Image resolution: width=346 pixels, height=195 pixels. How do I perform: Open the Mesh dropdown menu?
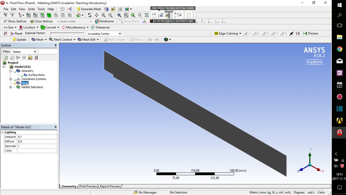(39, 40)
